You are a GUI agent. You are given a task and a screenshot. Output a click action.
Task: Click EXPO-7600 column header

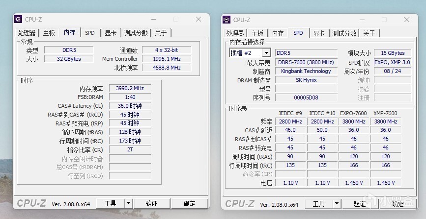click(x=353, y=113)
